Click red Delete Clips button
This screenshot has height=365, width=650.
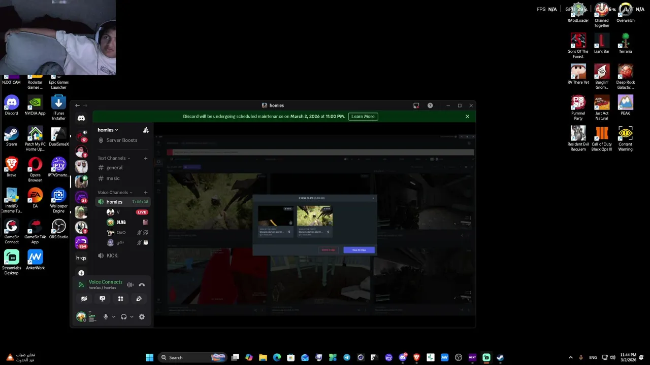pyautogui.click(x=328, y=250)
